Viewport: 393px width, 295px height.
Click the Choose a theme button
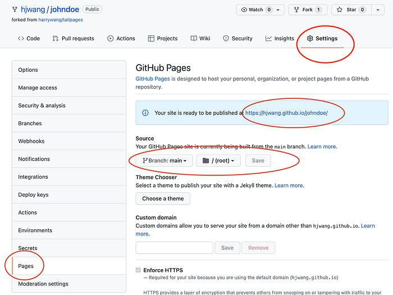[163, 198]
